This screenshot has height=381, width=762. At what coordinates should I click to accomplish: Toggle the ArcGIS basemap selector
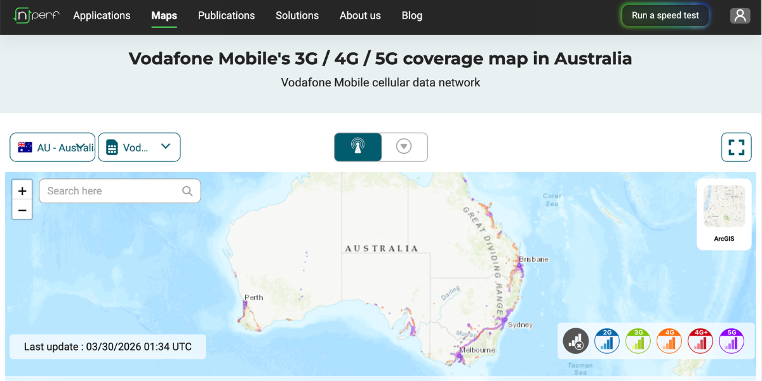724,214
